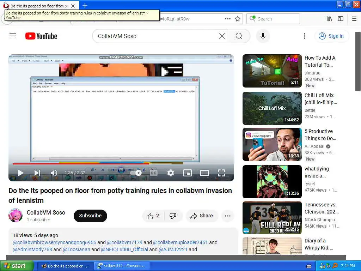This screenshot has width=361, height=271.
Task: Play the video with play button
Action: coord(20,173)
